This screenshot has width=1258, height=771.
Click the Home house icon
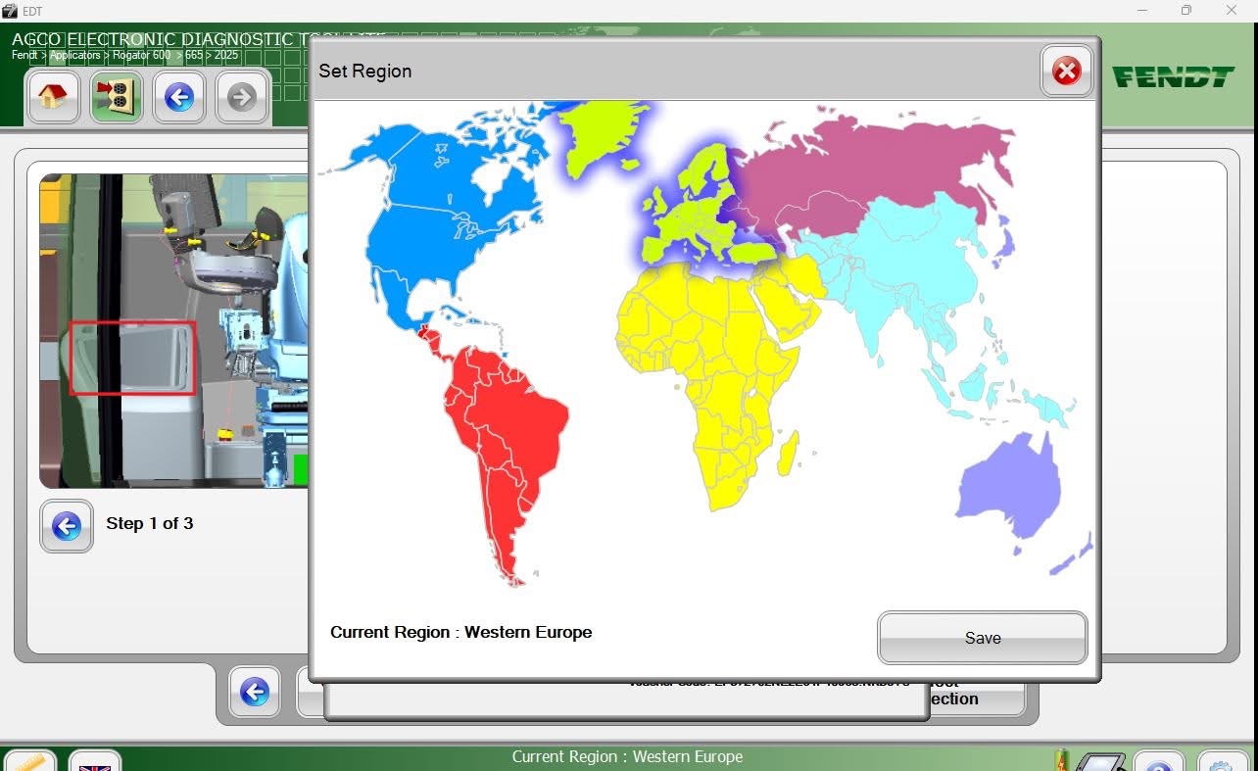click(53, 97)
